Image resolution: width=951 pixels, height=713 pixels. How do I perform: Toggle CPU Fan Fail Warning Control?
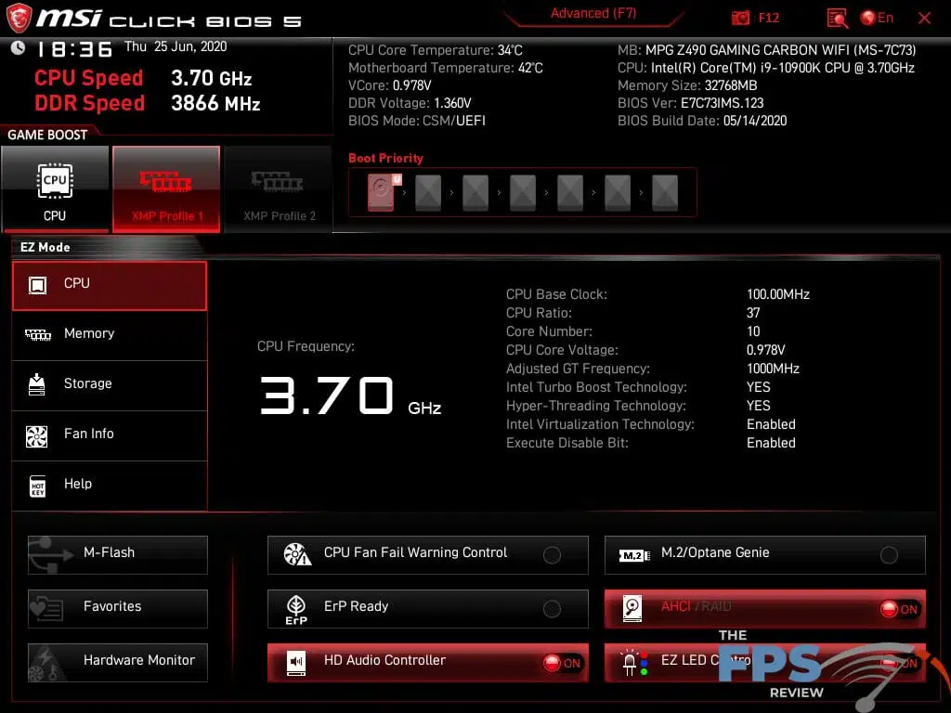(x=552, y=555)
